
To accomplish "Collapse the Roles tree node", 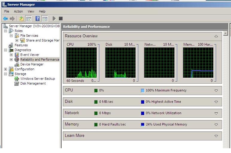I will click(5, 31).
